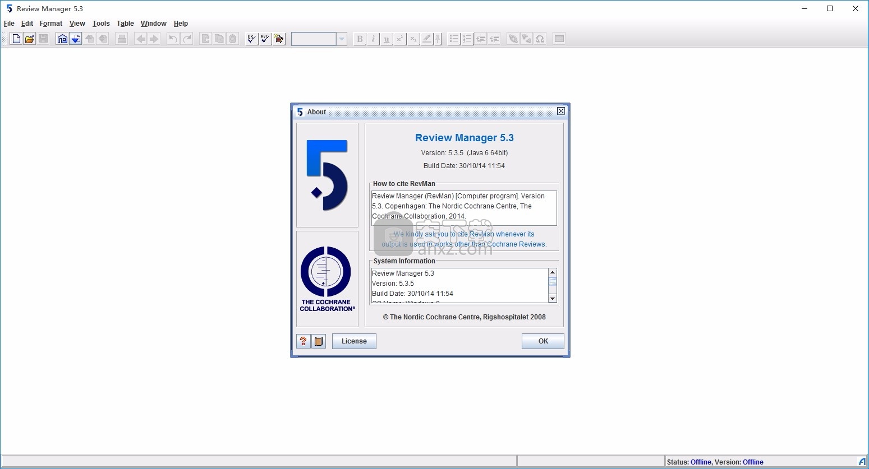This screenshot has width=869, height=469.
Task: Click the red question mark help icon
Action: (304, 341)
